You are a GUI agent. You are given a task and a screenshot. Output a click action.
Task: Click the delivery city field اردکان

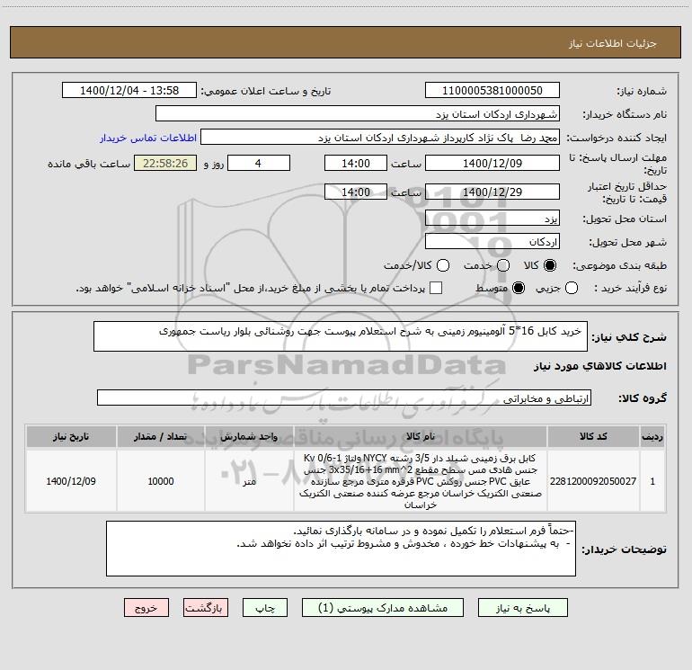point(492,241)
